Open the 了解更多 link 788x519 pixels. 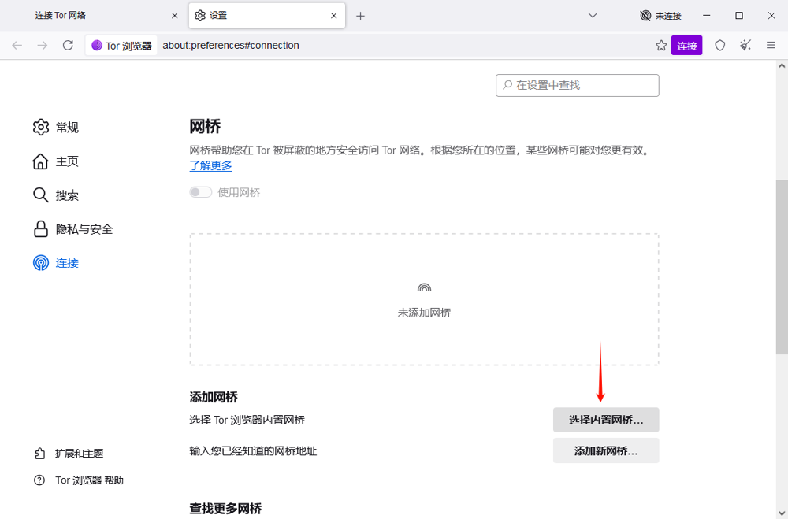tap(210, 165)
